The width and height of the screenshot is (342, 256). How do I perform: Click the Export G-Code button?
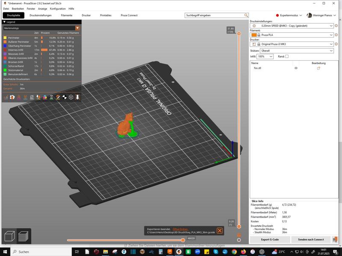click(270, 239)
